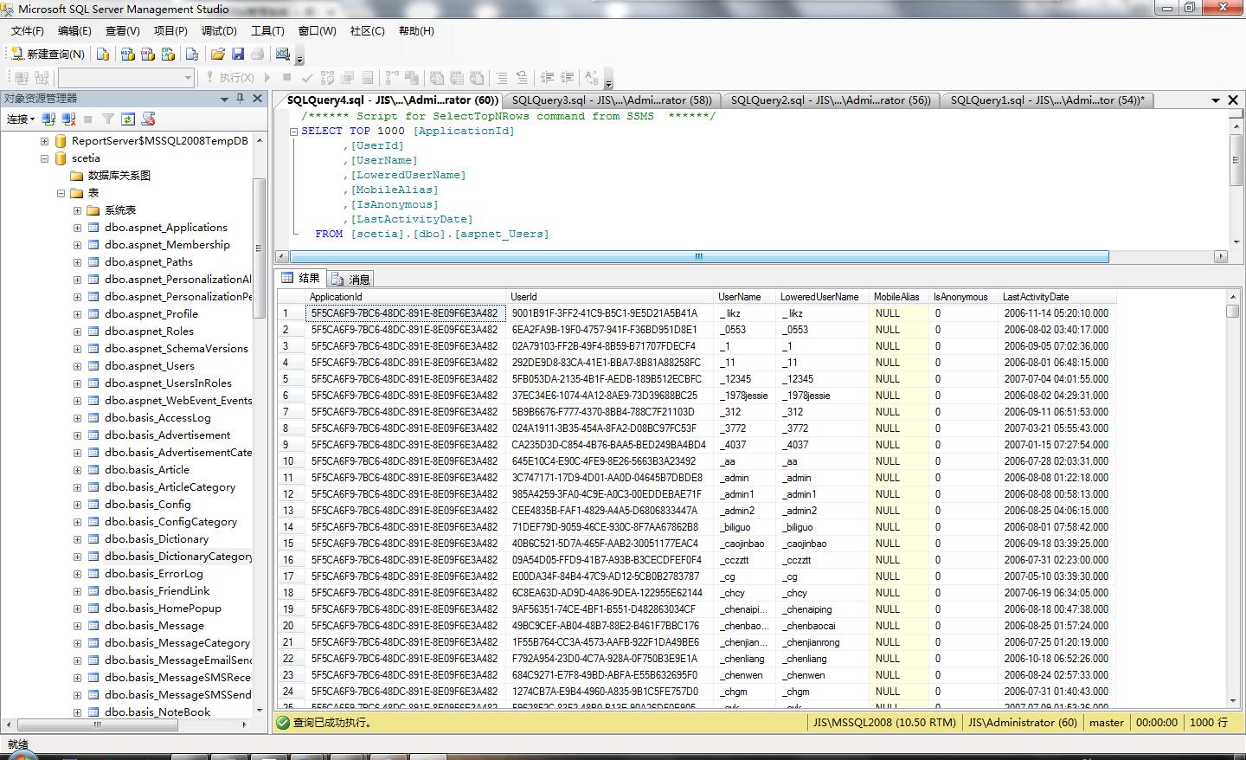Click the Stop query square icon
This screenshot has width=1246, height=760.
click(287, 77)
